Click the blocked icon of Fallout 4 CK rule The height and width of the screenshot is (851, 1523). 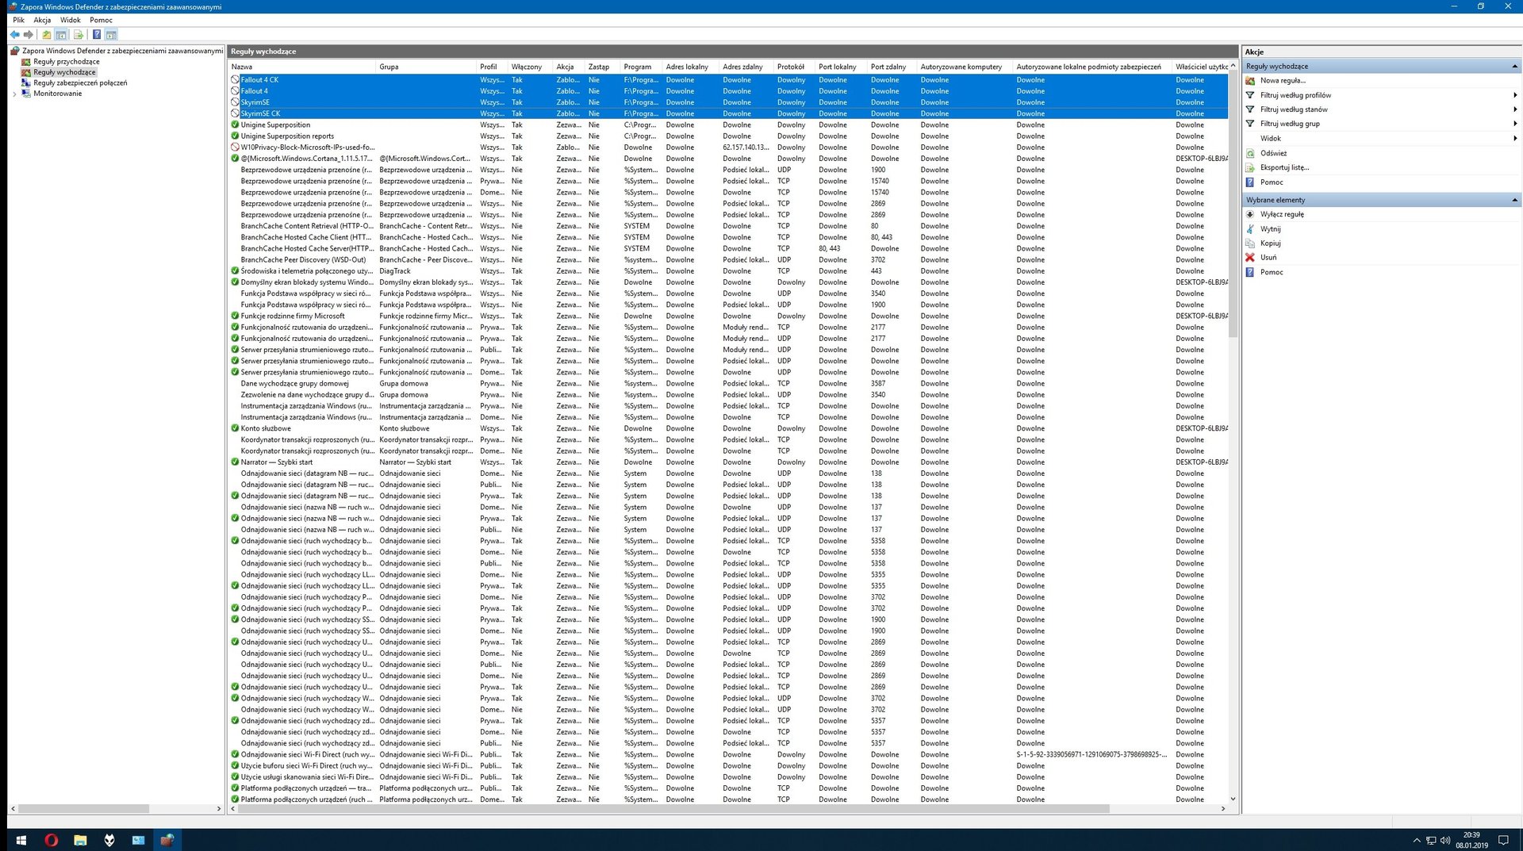[x=235, y=80]
